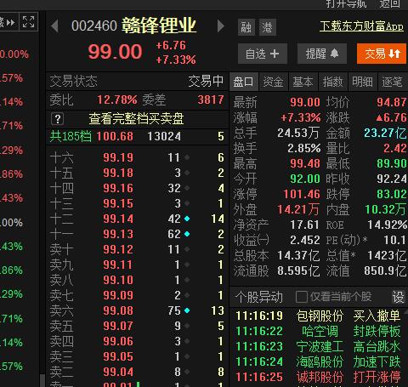Add stock to watchlist with 自选 +
The image size is (408, 387).
263,54
